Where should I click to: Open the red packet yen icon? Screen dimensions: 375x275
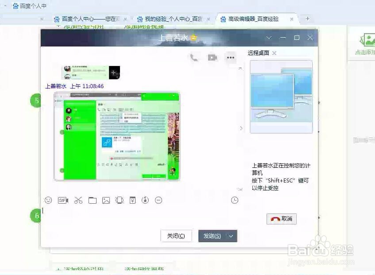[x=132, y=200]
